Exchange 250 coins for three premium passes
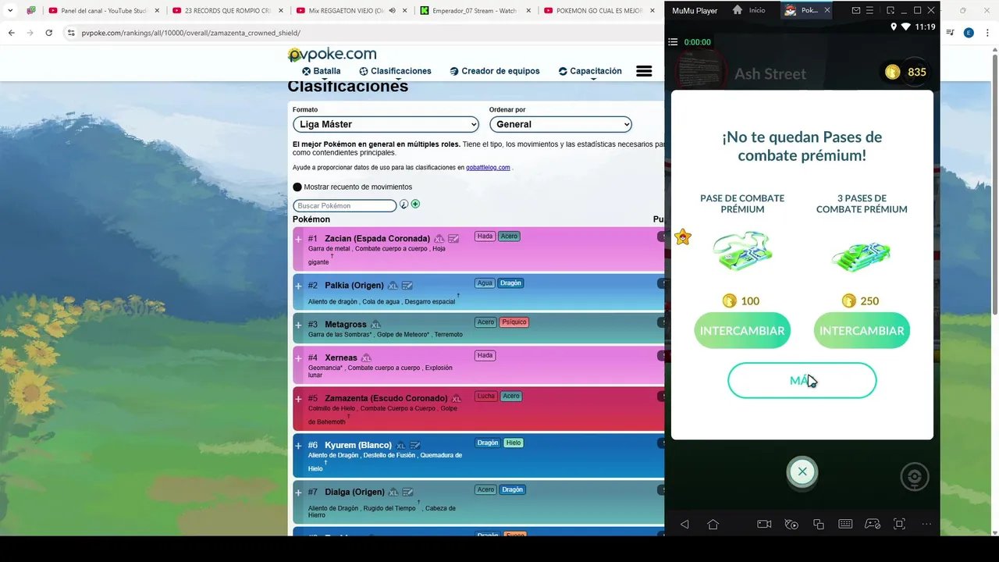This screenshot has width=999, height=562. pyautogui.click(x=862, y=331)
